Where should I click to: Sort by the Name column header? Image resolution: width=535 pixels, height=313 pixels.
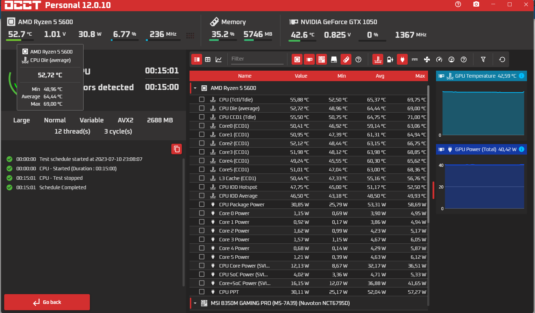click(245, 76)
